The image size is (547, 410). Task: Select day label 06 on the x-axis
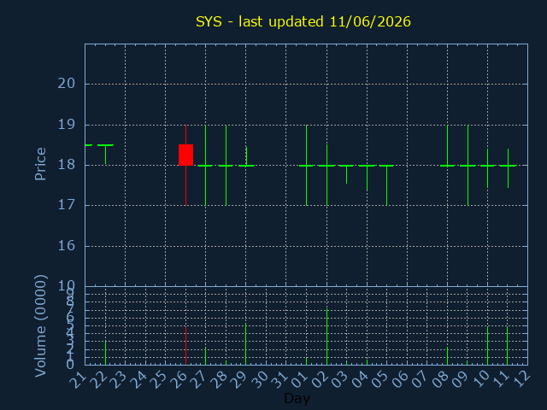[x=401, y=379]
